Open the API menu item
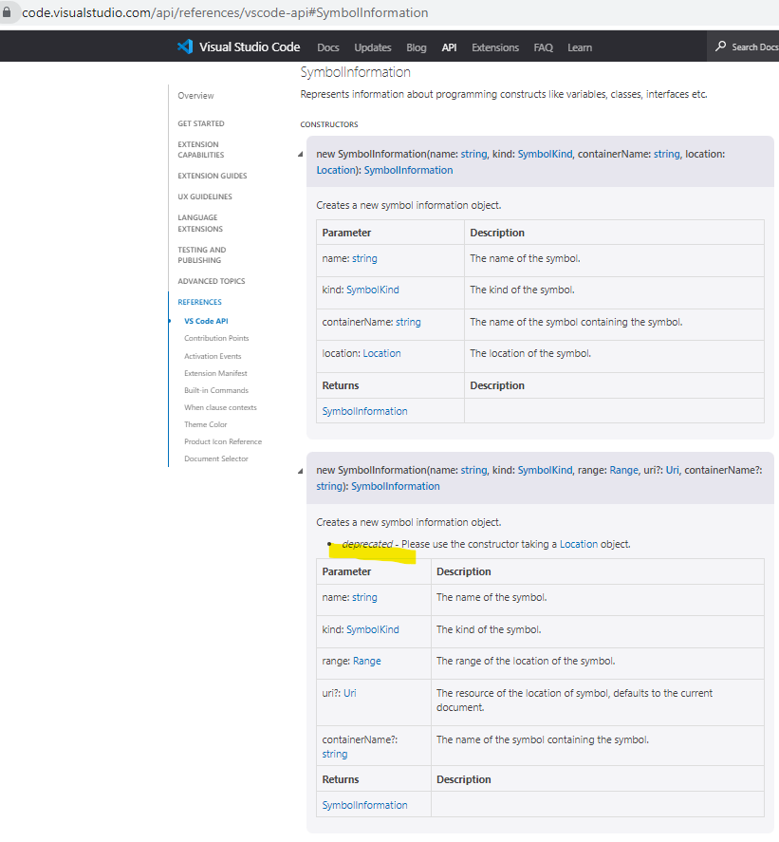 [449, 47]
